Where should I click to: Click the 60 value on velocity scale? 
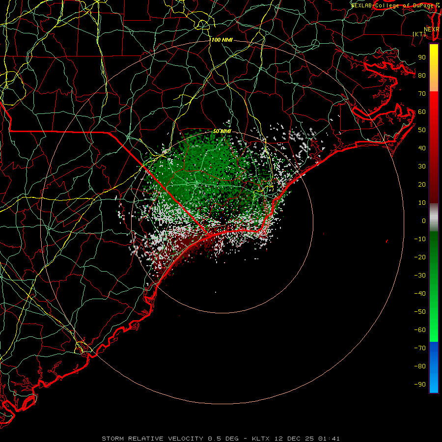422,111
